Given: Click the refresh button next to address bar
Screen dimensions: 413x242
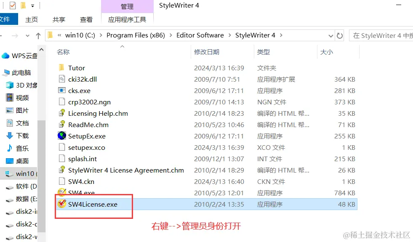Looking at the screenshot, I should 340,35.
